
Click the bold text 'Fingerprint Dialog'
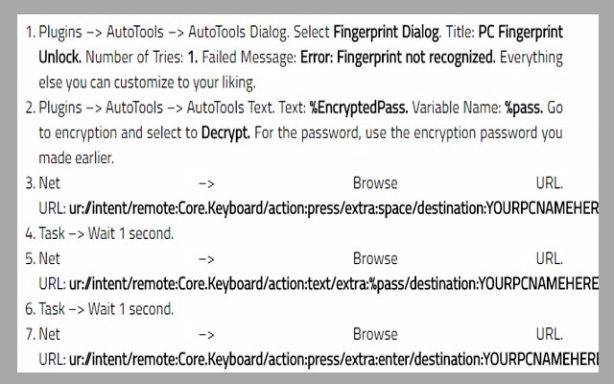(x=387, y=33)
